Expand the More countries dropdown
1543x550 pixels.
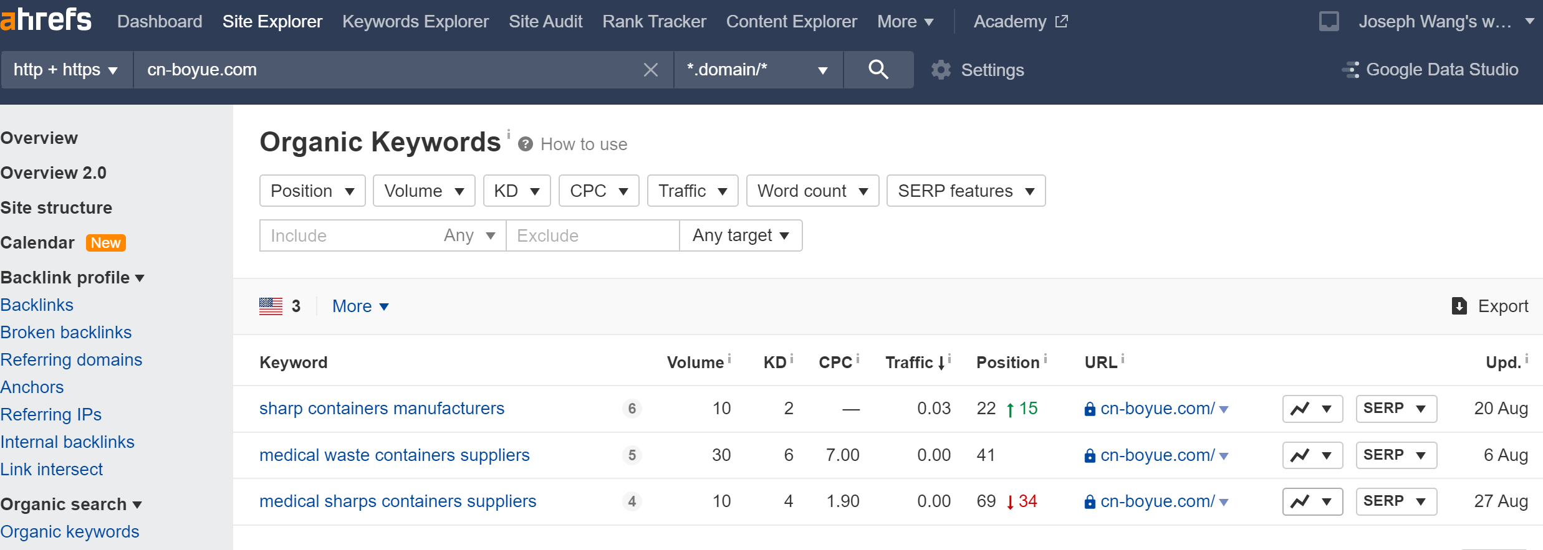click(x=360, y=306)
